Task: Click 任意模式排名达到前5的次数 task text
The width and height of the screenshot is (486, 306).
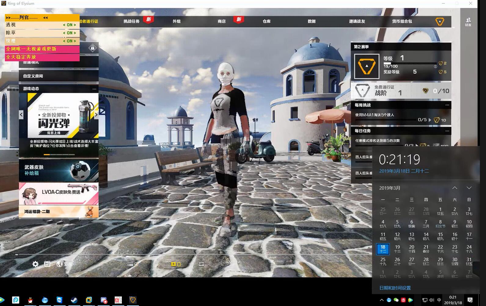Action: [x=377, y=140]
